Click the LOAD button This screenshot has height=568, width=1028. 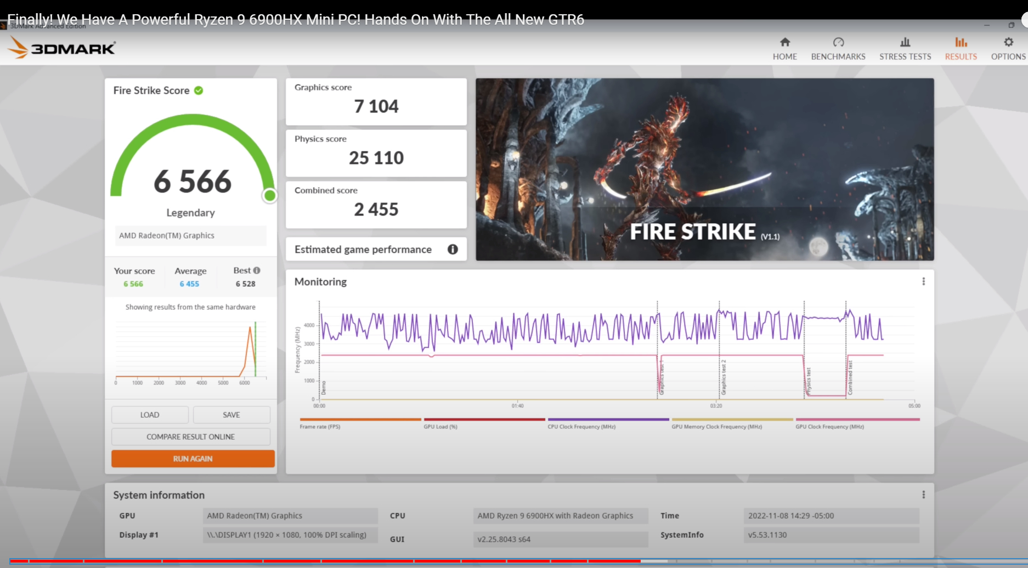click(x=150, y=415)
